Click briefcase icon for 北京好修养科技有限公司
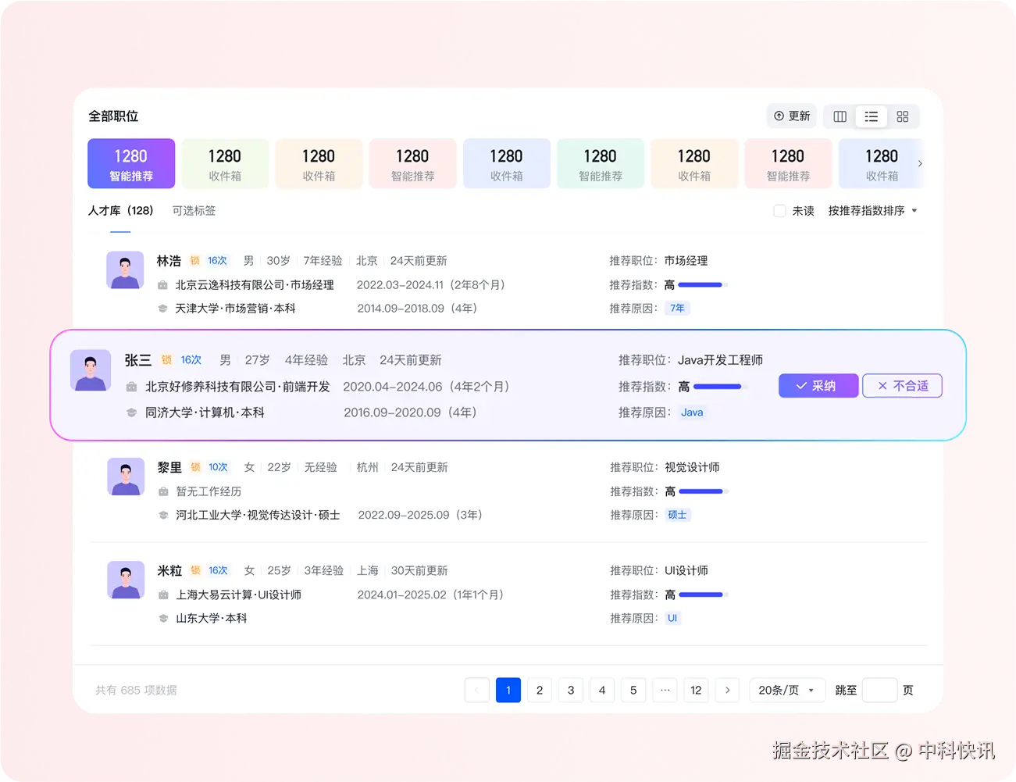1016x782 pixels. pos(131,387)
